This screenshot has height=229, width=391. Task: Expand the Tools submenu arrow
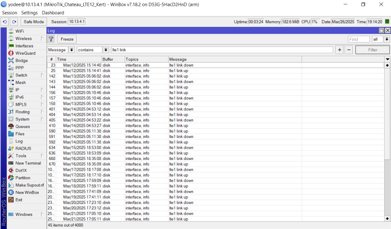(42, 156)
